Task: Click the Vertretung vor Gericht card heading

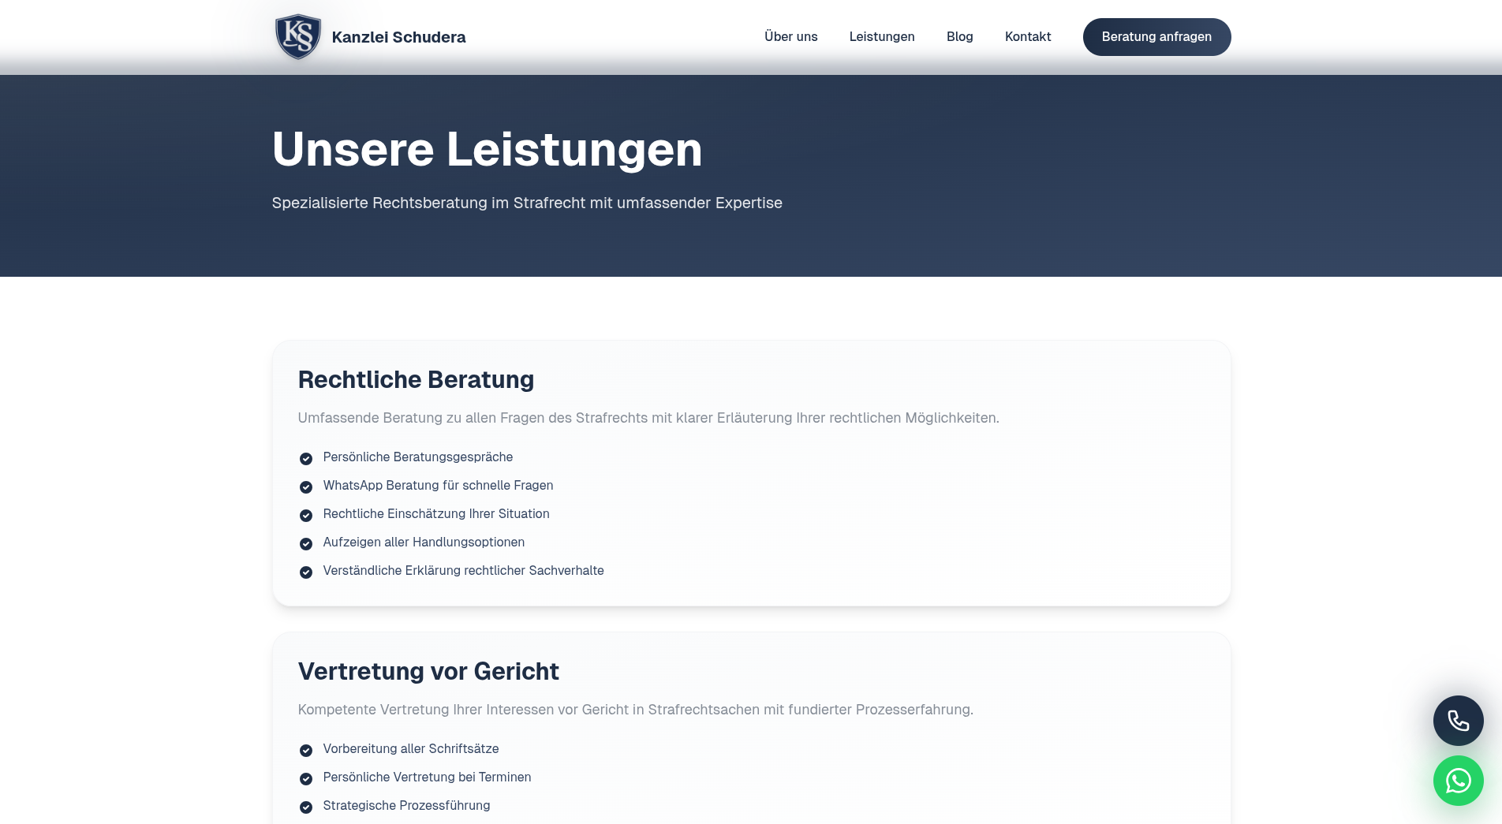Action: point(428,671)
